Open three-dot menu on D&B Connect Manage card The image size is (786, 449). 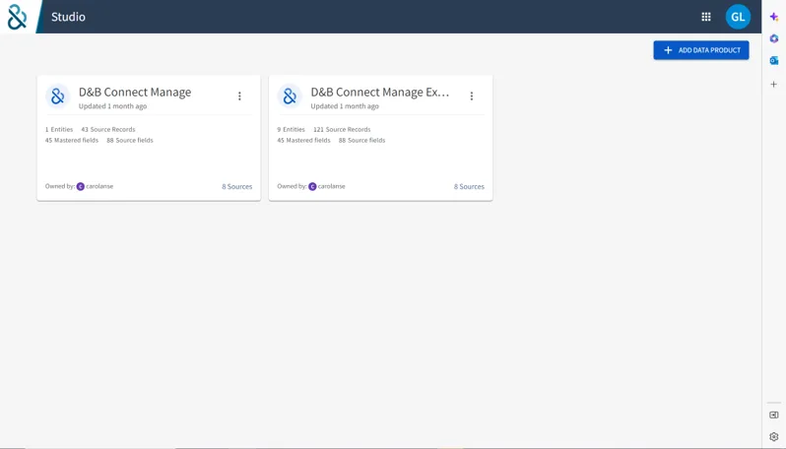pyautogui.click(x=239, y=96)
